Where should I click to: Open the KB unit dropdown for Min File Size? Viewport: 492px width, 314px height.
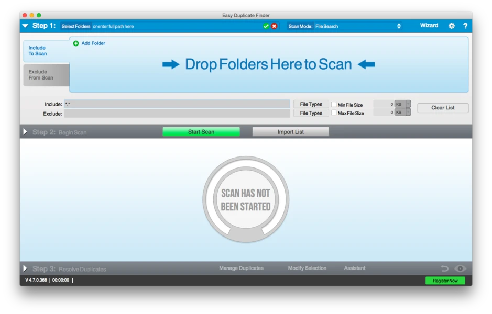point(402,104)
